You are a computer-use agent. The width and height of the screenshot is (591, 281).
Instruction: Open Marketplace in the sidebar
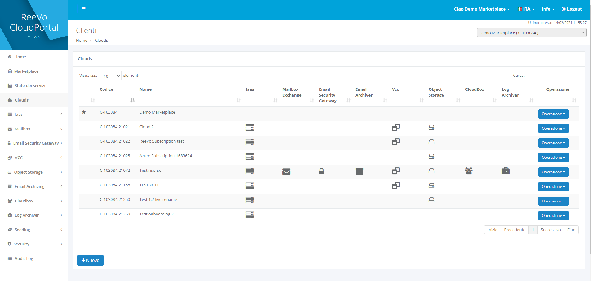(34, 71)
